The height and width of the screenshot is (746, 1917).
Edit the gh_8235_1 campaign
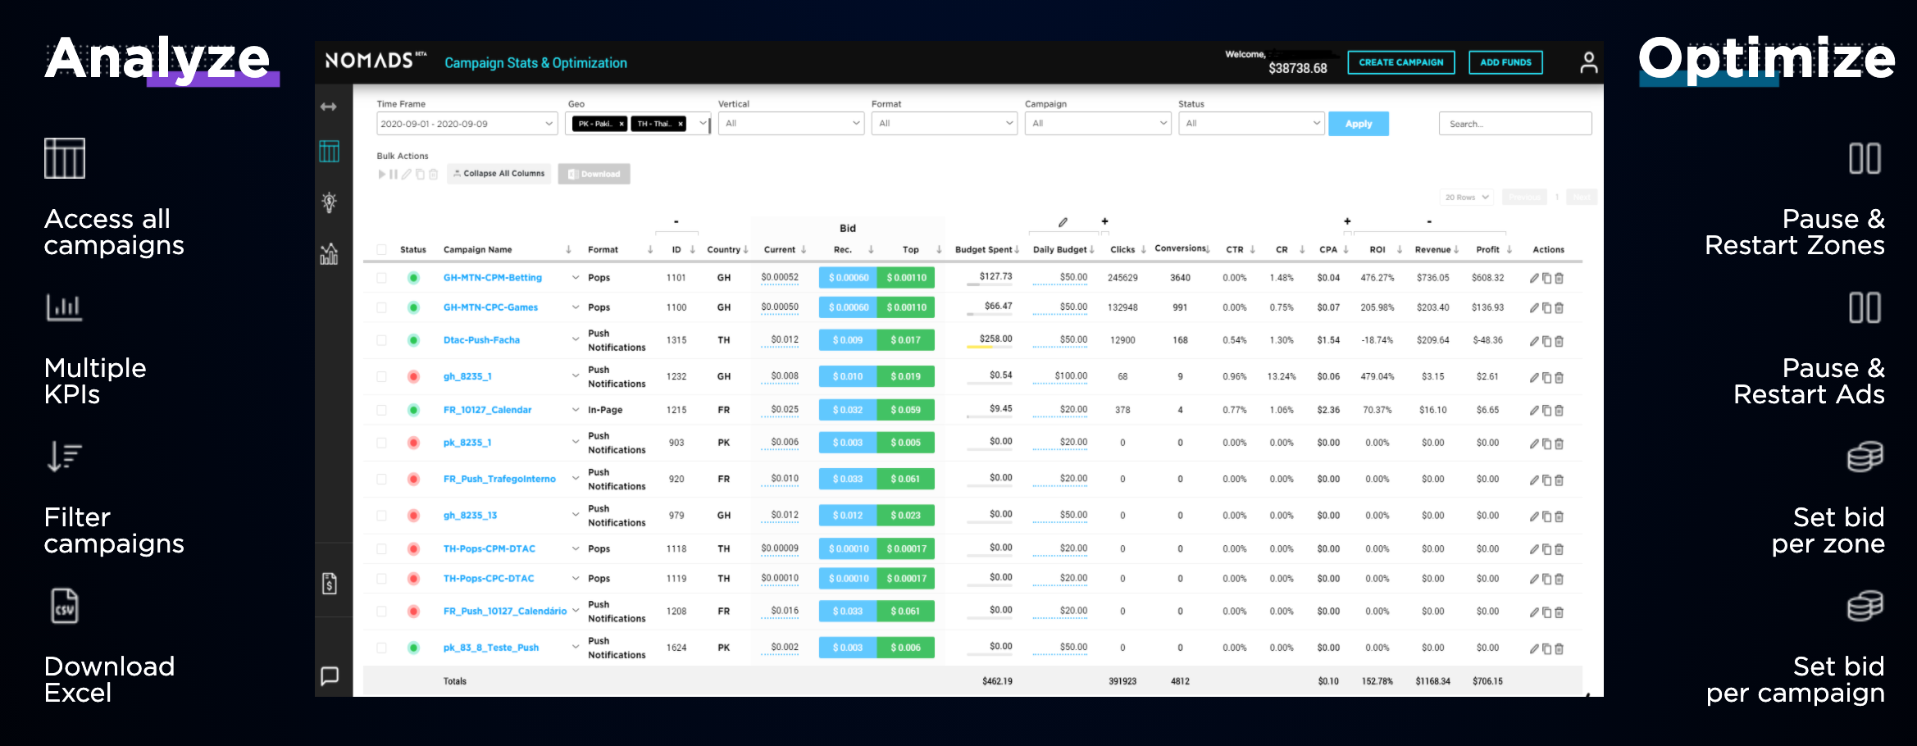[x=1534, y=377]
